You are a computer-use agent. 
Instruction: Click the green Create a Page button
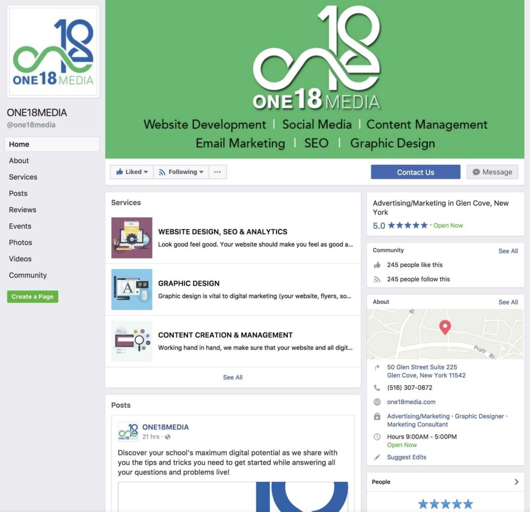pos(33,297)
